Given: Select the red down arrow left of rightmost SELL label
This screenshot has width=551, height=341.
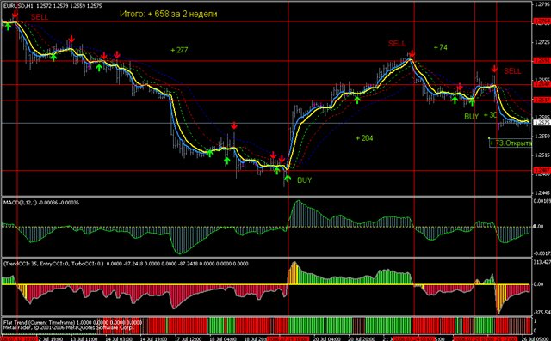Looking at the screenshot, I should [x=494, y=69].
